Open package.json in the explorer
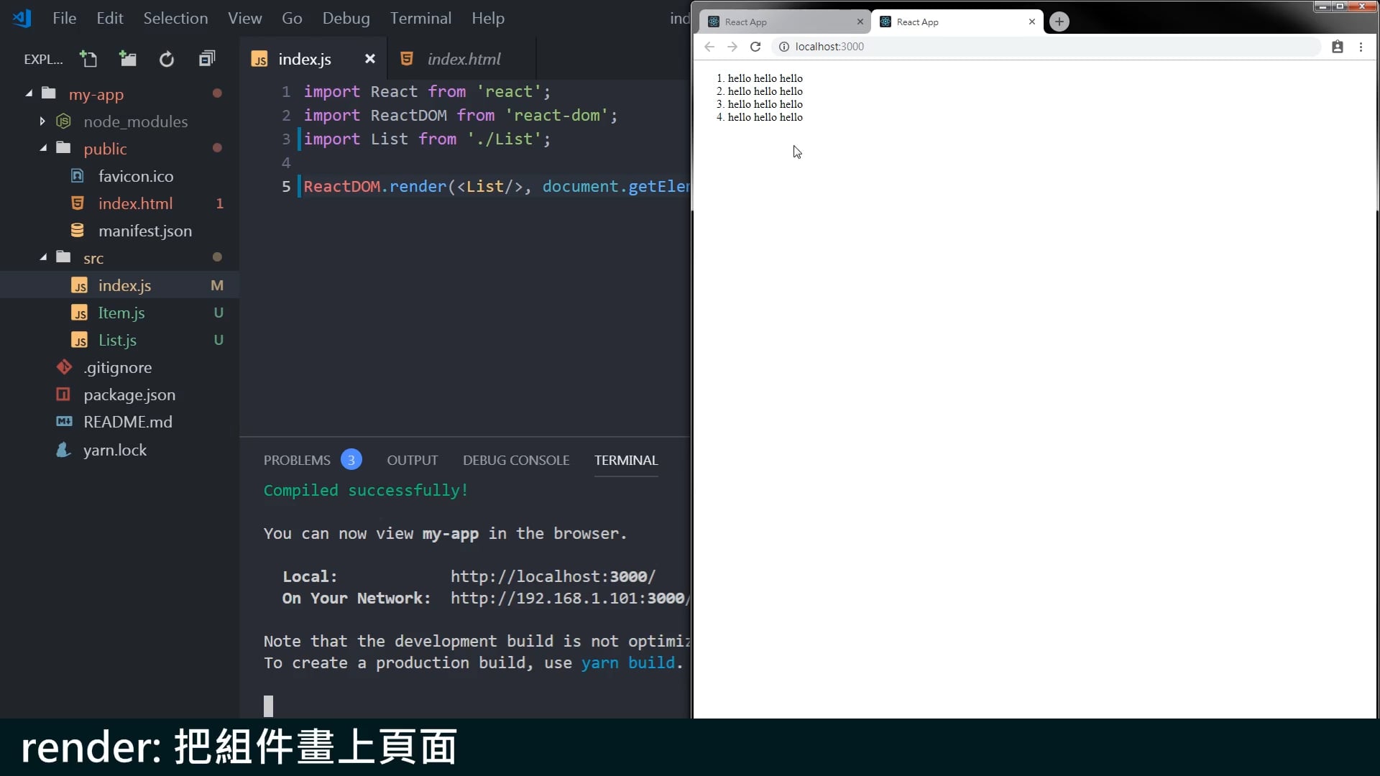1380x776 pixels. click(129, 394)
